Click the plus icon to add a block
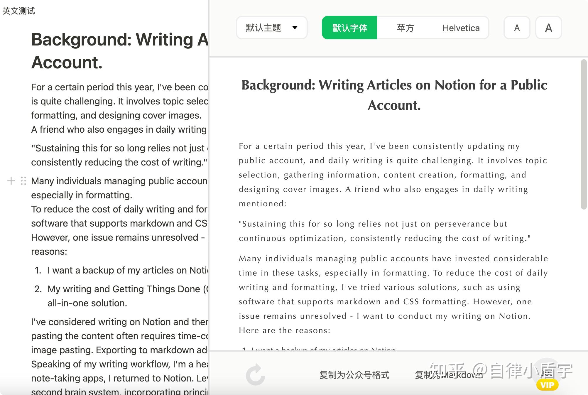 coord(11,181)
